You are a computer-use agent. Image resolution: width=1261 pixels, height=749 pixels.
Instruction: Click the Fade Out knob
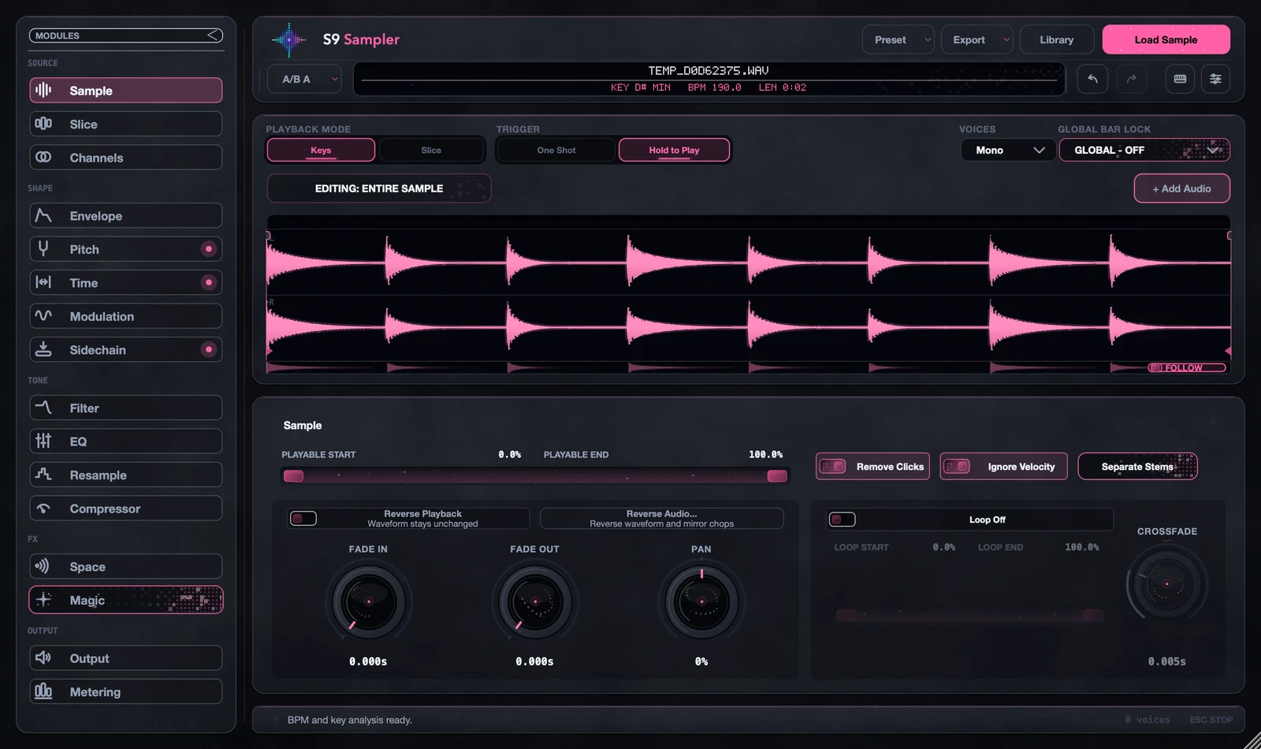point(535,602)
